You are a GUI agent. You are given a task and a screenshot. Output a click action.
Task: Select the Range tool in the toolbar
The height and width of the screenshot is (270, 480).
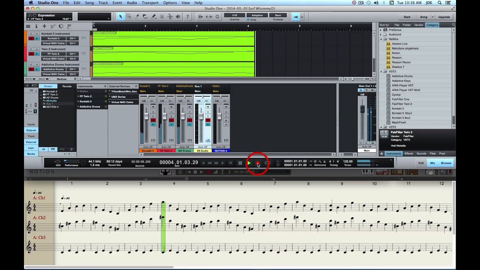point(129,17)
